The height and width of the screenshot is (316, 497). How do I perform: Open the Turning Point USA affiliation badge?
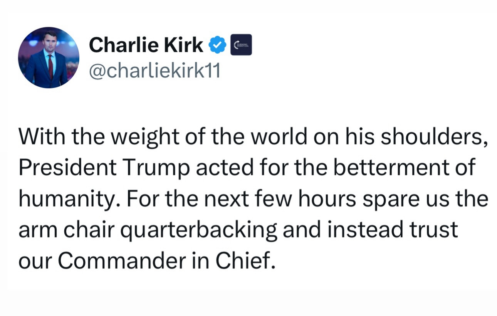[x=241, y=45]
